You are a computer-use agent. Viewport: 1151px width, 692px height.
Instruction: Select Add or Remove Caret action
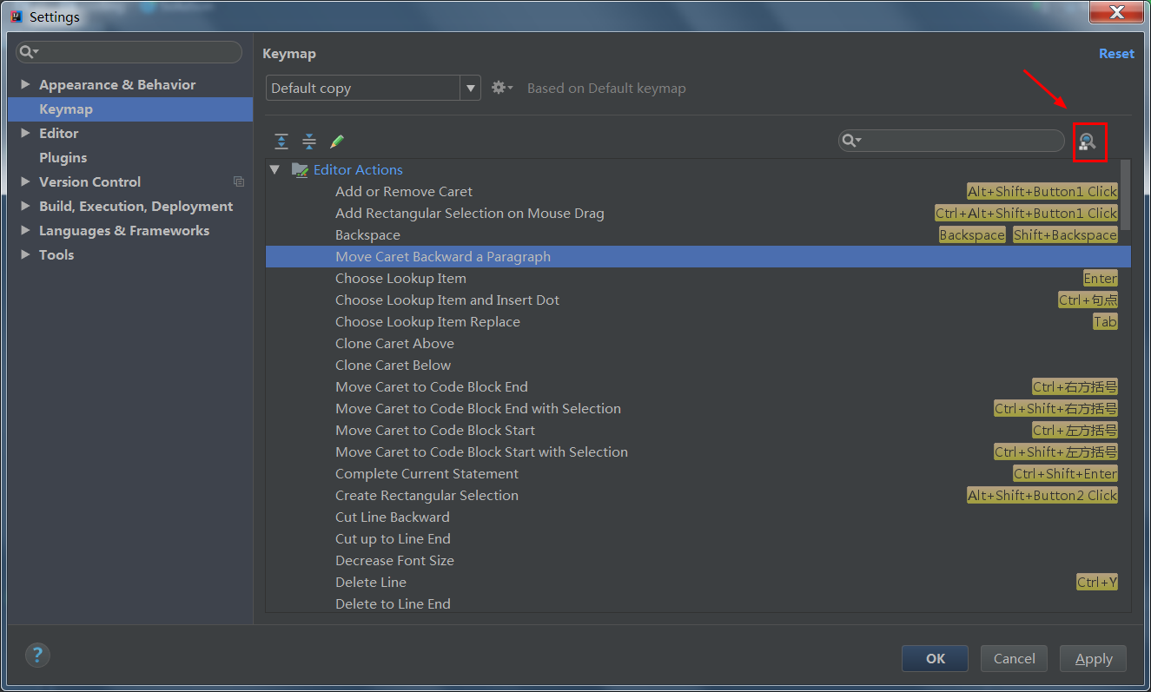point(404,191)
